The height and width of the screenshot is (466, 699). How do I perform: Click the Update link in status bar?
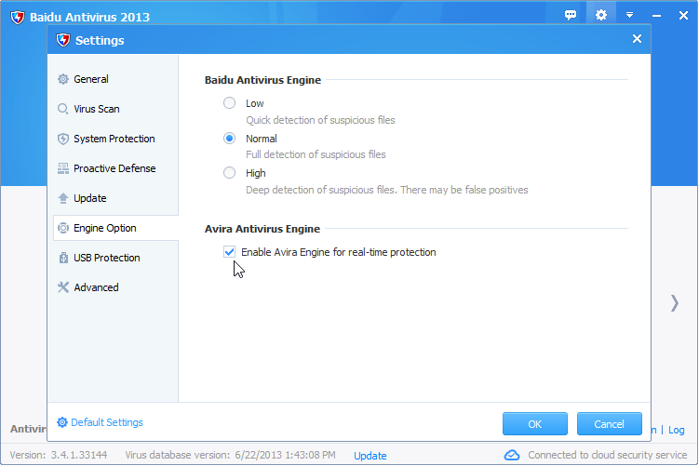(370, 456)
